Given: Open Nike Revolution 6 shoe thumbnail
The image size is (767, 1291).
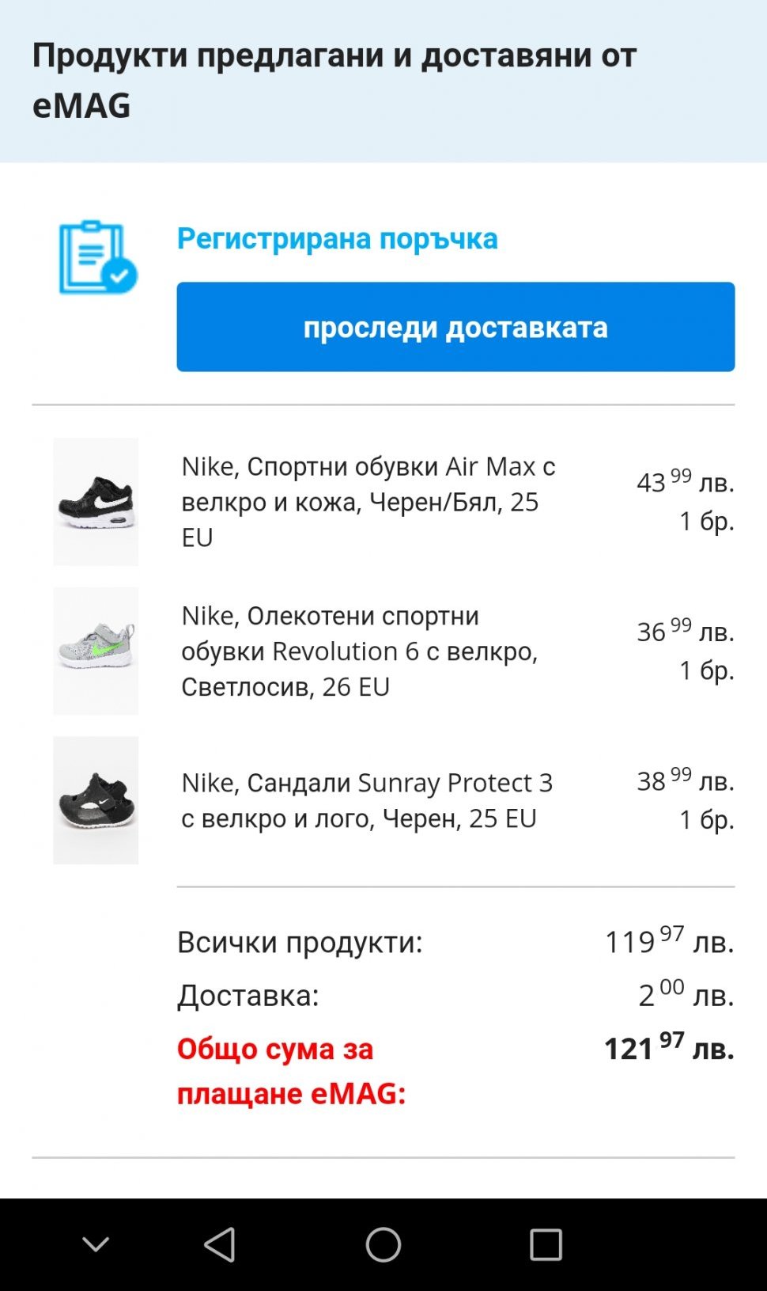Looking at the screenshot, I should tap(96, 651).
